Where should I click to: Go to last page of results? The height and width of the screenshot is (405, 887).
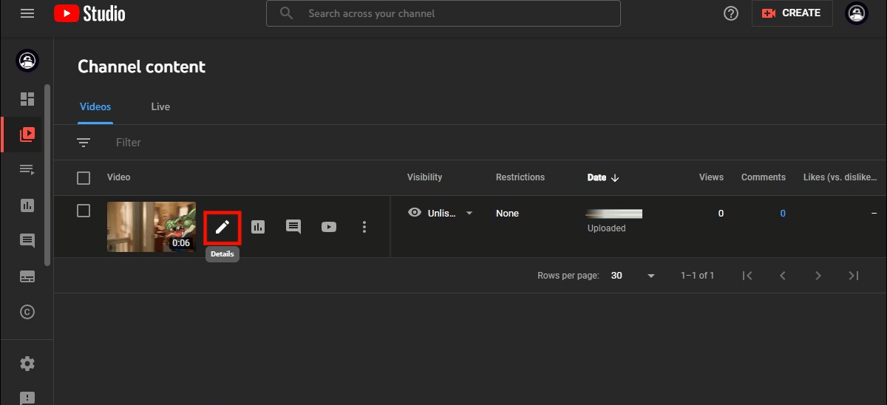click(x=854, y=276)
